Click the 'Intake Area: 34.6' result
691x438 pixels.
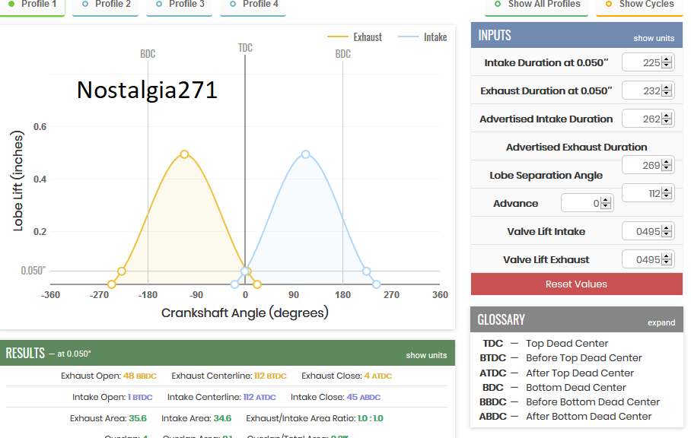click(x=196, y=418)
